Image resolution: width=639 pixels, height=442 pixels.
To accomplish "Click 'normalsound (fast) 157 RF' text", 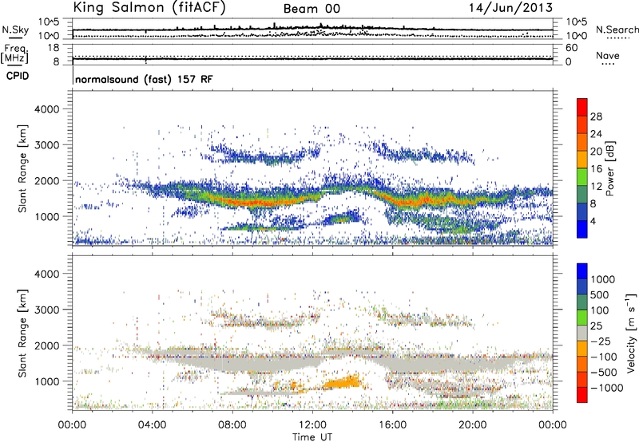I will 144,79.
